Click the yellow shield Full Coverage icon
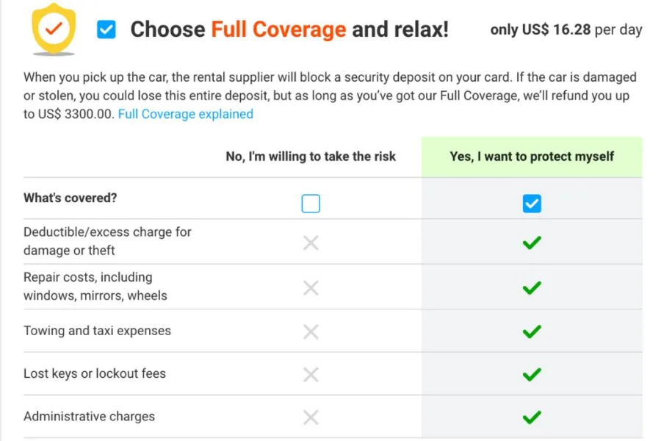Image resolution: width=661 pixels, height=441 pixels. 54,29
